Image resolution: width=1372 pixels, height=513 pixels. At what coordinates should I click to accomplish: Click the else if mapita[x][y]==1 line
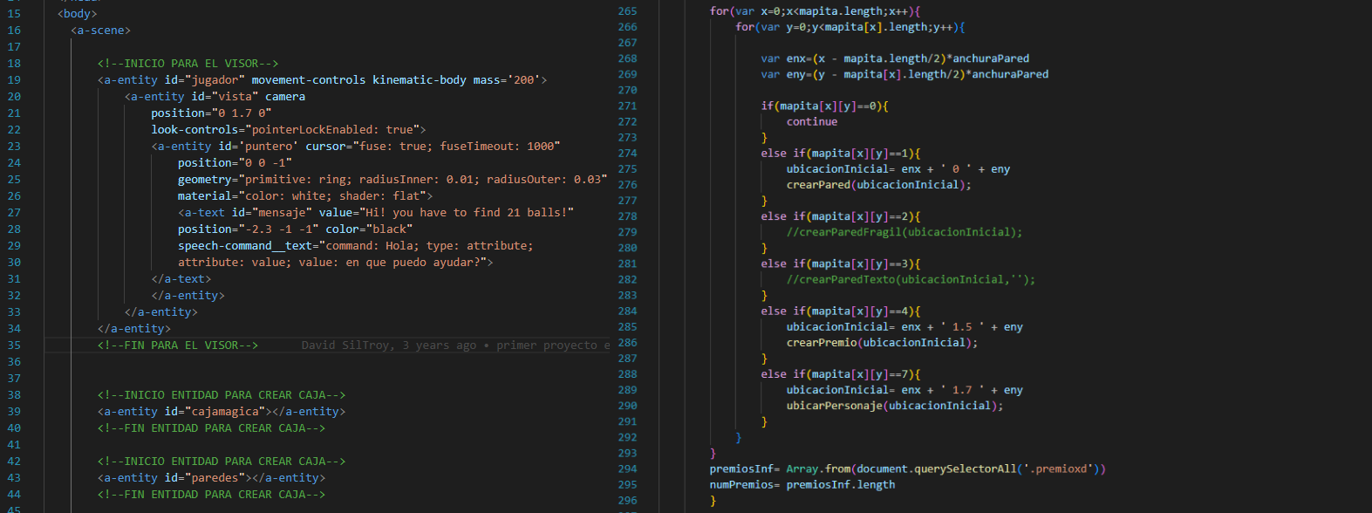tap(841, 153)
